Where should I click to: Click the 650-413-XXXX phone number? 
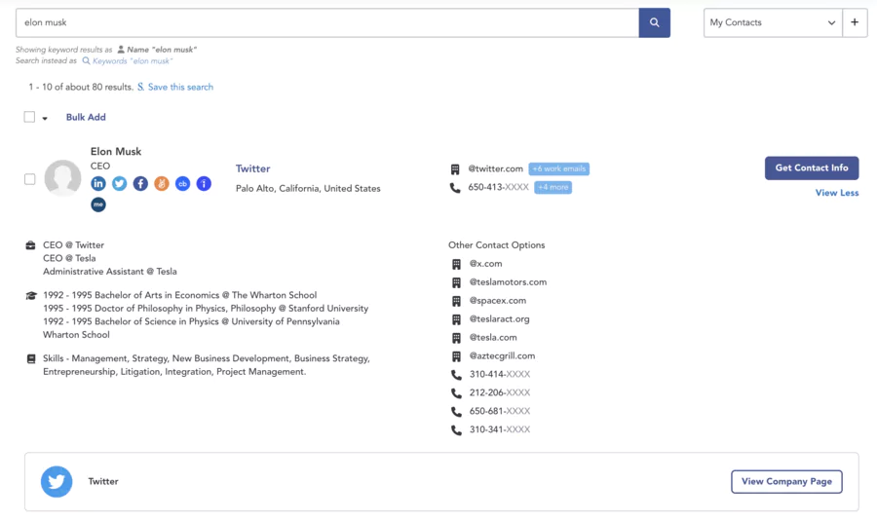pyautogui.click(x=498, y=187)
